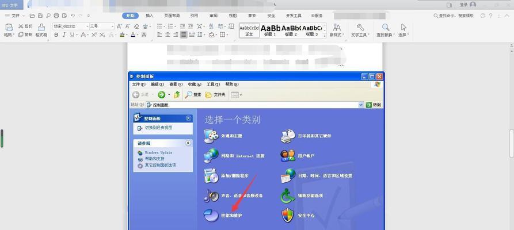This screenshot has width=514, height=230.
Task: Apply underline with the U button
Action: point(72,34)
